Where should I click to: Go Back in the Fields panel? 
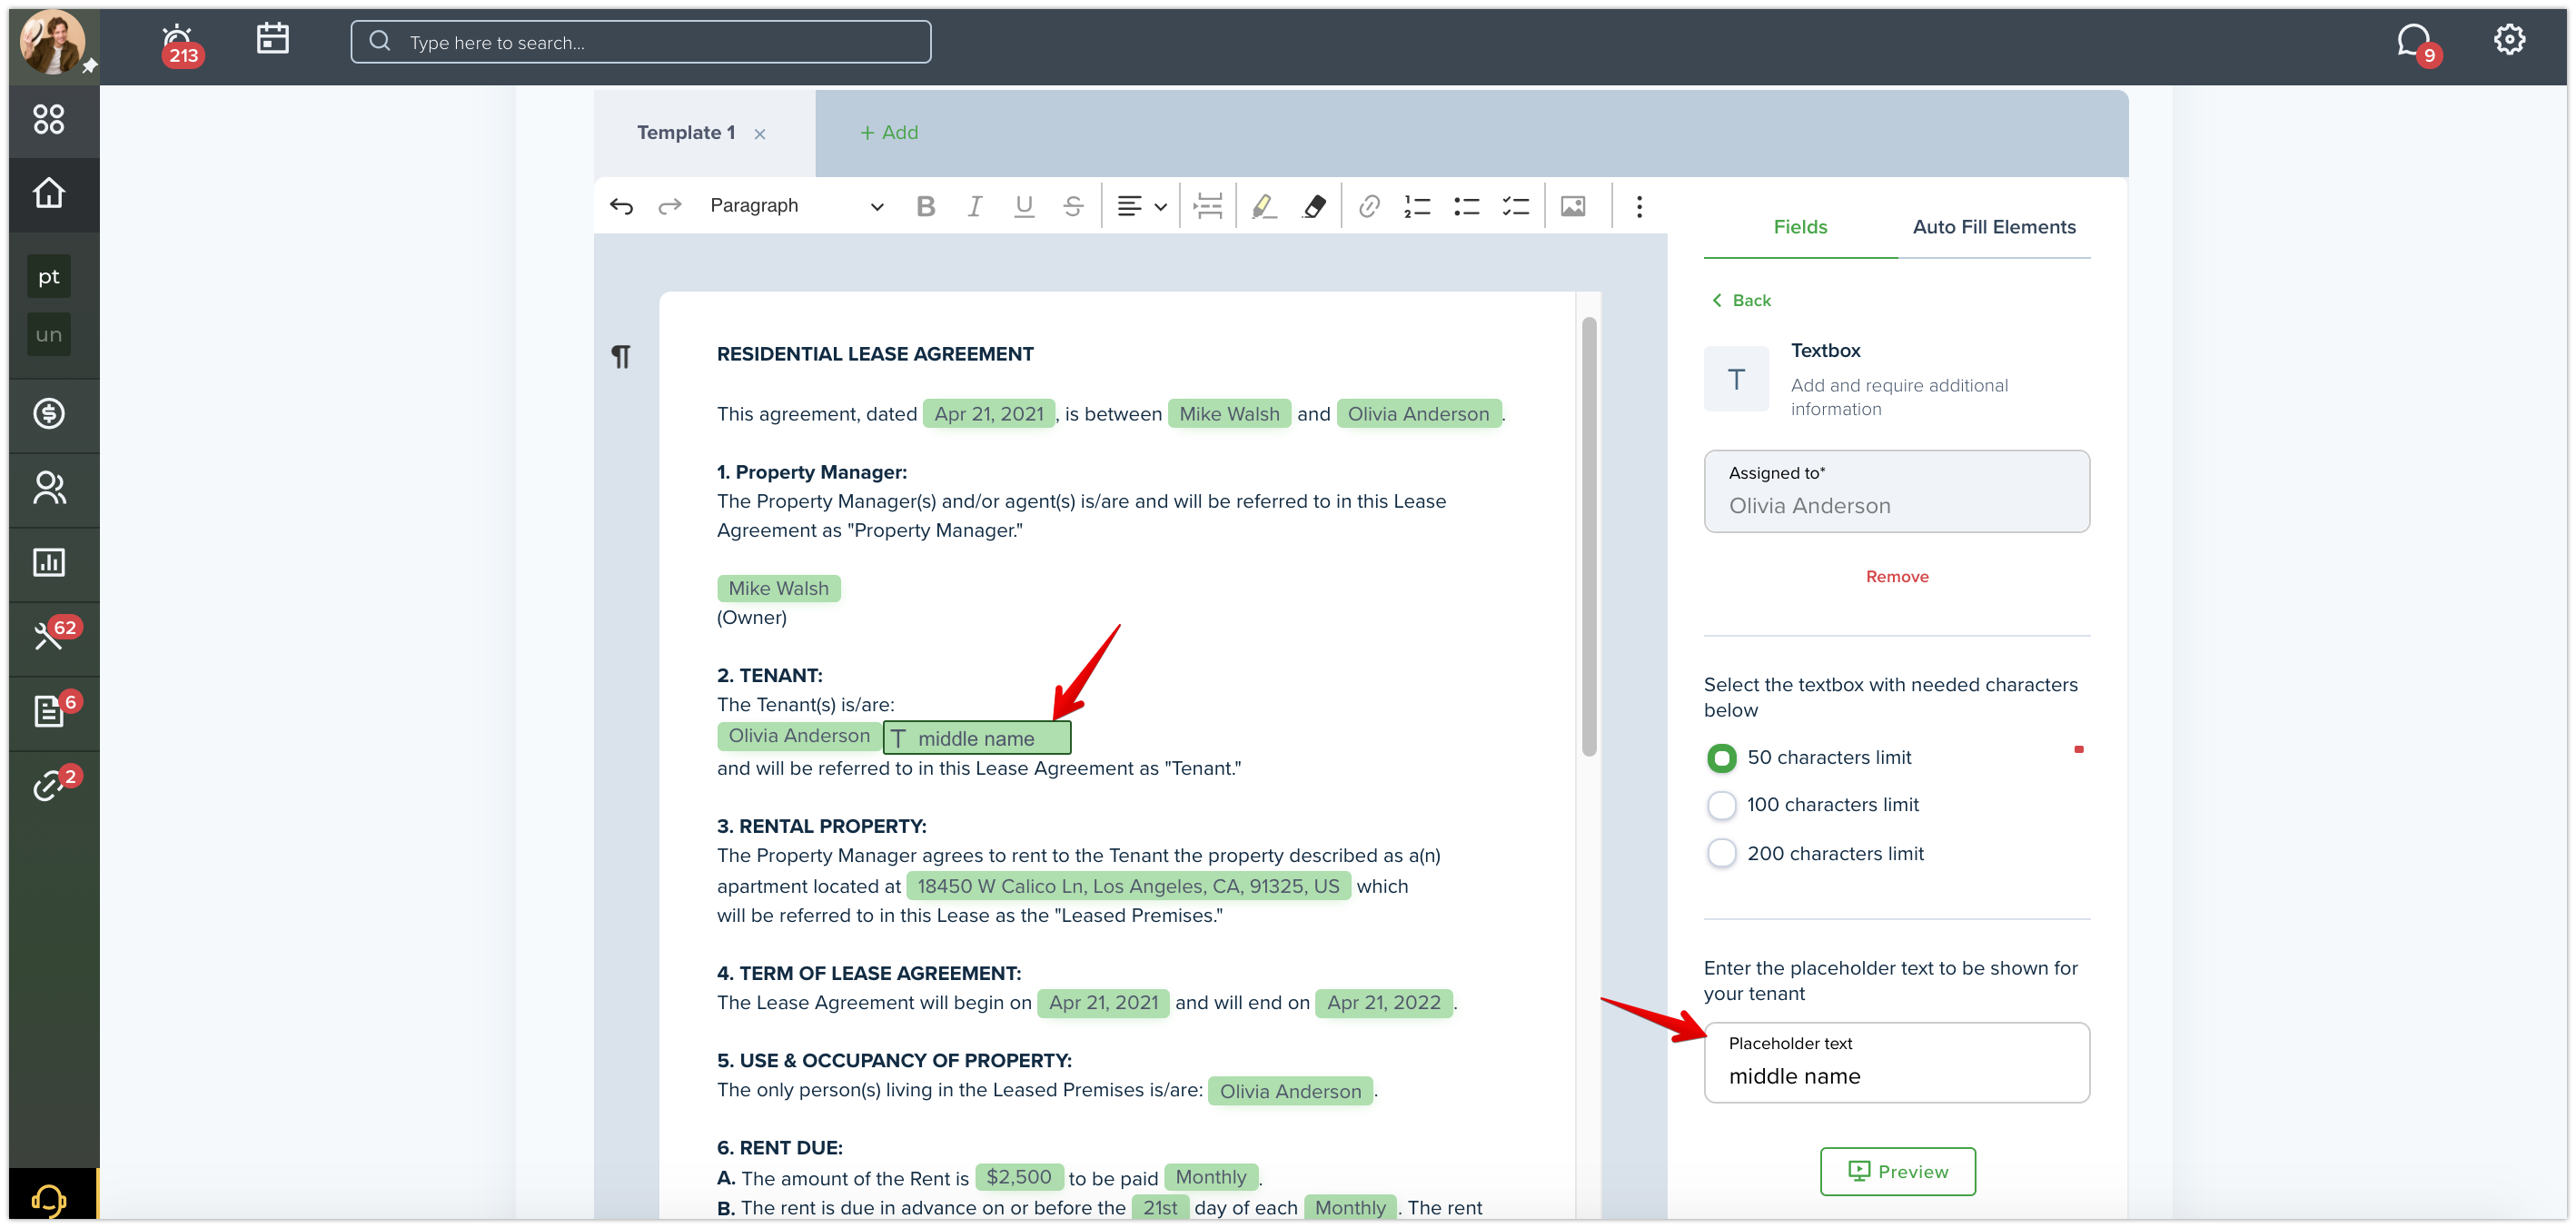1741,301
